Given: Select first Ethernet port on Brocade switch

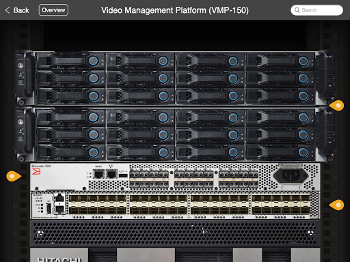Looking at the screenshot, I should click(x=98, y=174).
